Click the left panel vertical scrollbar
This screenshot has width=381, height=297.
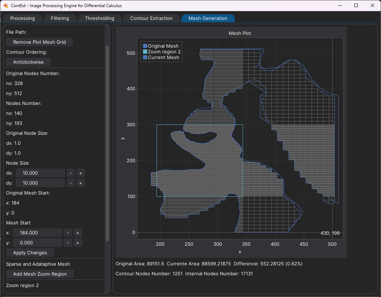tap(107, 142)
